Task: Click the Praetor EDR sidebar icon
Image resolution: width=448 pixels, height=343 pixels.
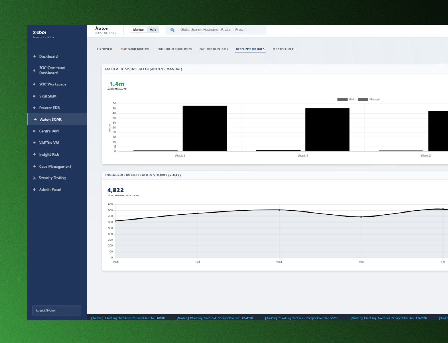Action: pos(34,108)
